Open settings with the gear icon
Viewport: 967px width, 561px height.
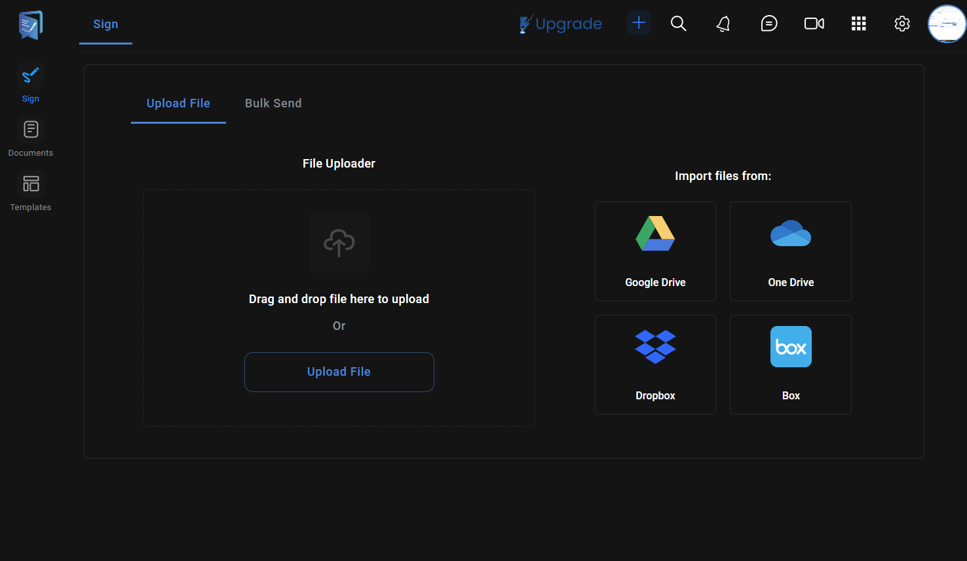902,24
